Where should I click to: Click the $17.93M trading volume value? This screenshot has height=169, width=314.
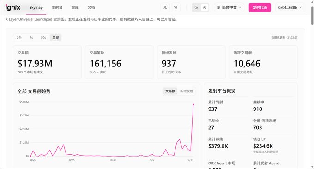(35, 64)
